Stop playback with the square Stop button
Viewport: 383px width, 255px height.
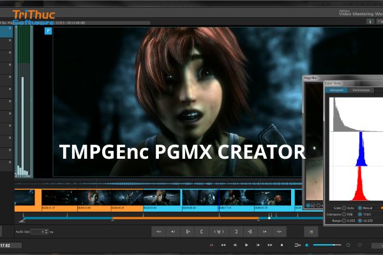point(282,245)
